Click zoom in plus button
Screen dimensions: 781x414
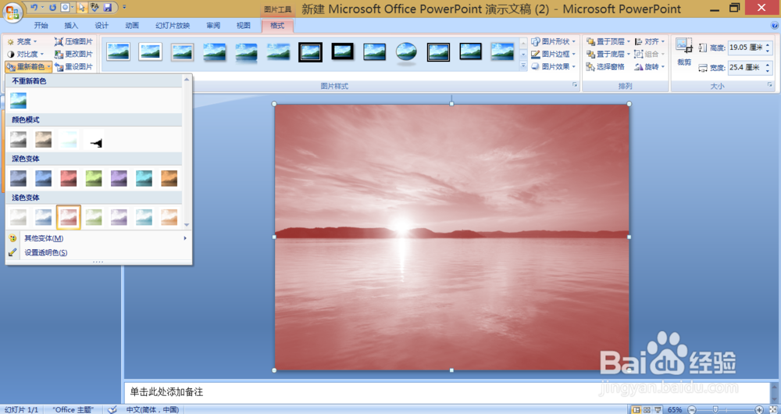tap(759, 409)
